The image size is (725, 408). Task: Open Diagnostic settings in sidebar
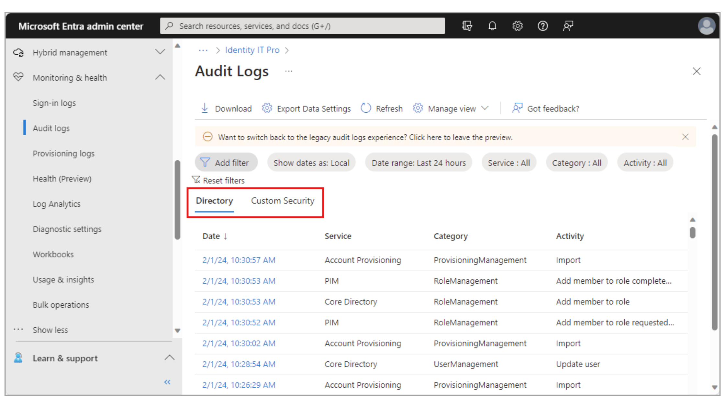click(x=67, y=229)
